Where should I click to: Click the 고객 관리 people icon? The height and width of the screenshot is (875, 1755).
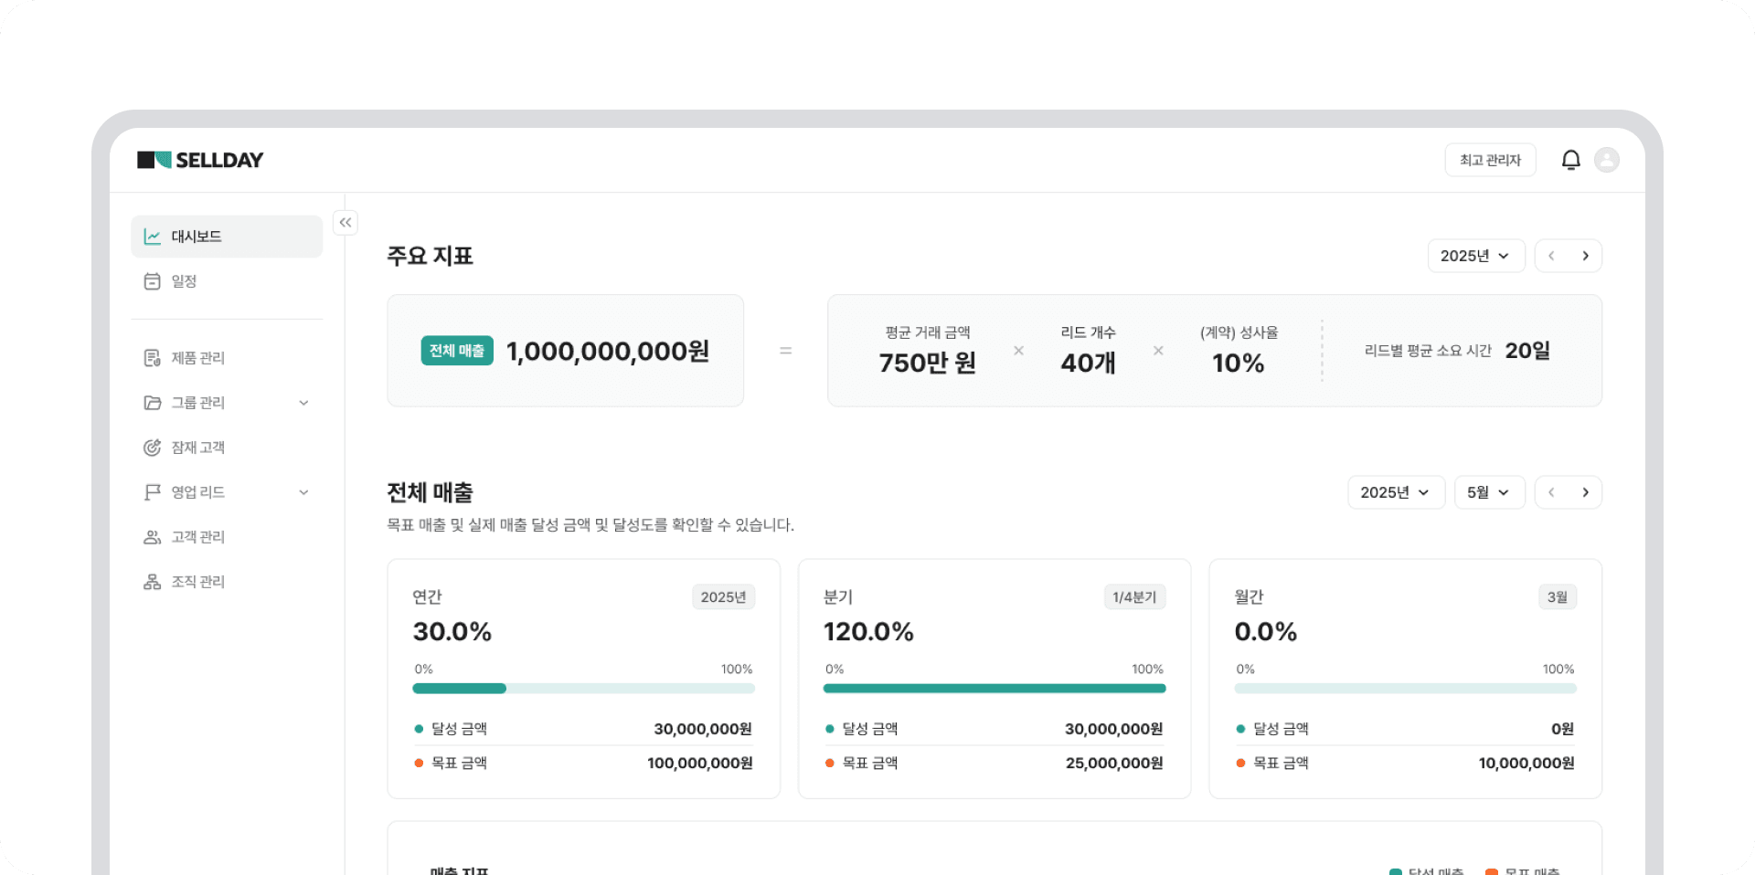[x=152, y=536]
